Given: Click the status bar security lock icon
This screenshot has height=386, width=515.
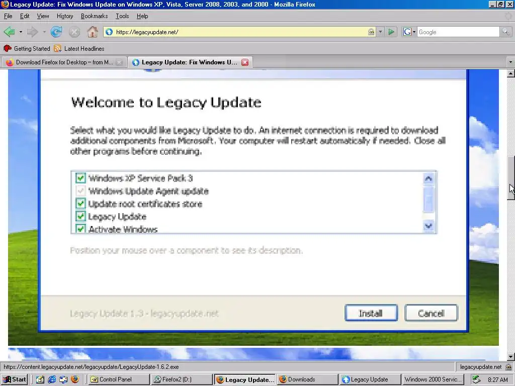Looking at the screenshot, I should coord(508,367).
